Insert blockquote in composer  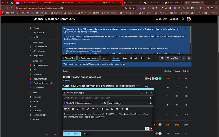point(93,109)
